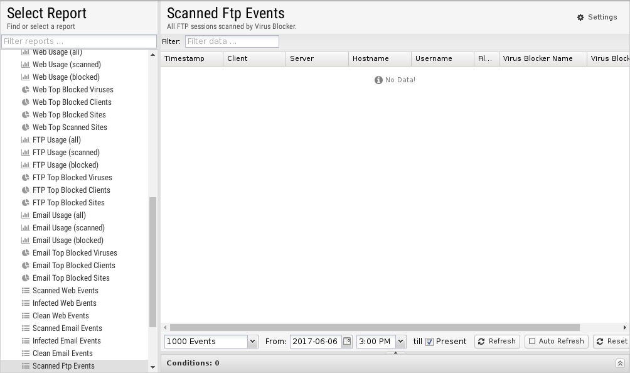Click the Refresh button
The image size is (630, 373).
(x=497, y=341)
